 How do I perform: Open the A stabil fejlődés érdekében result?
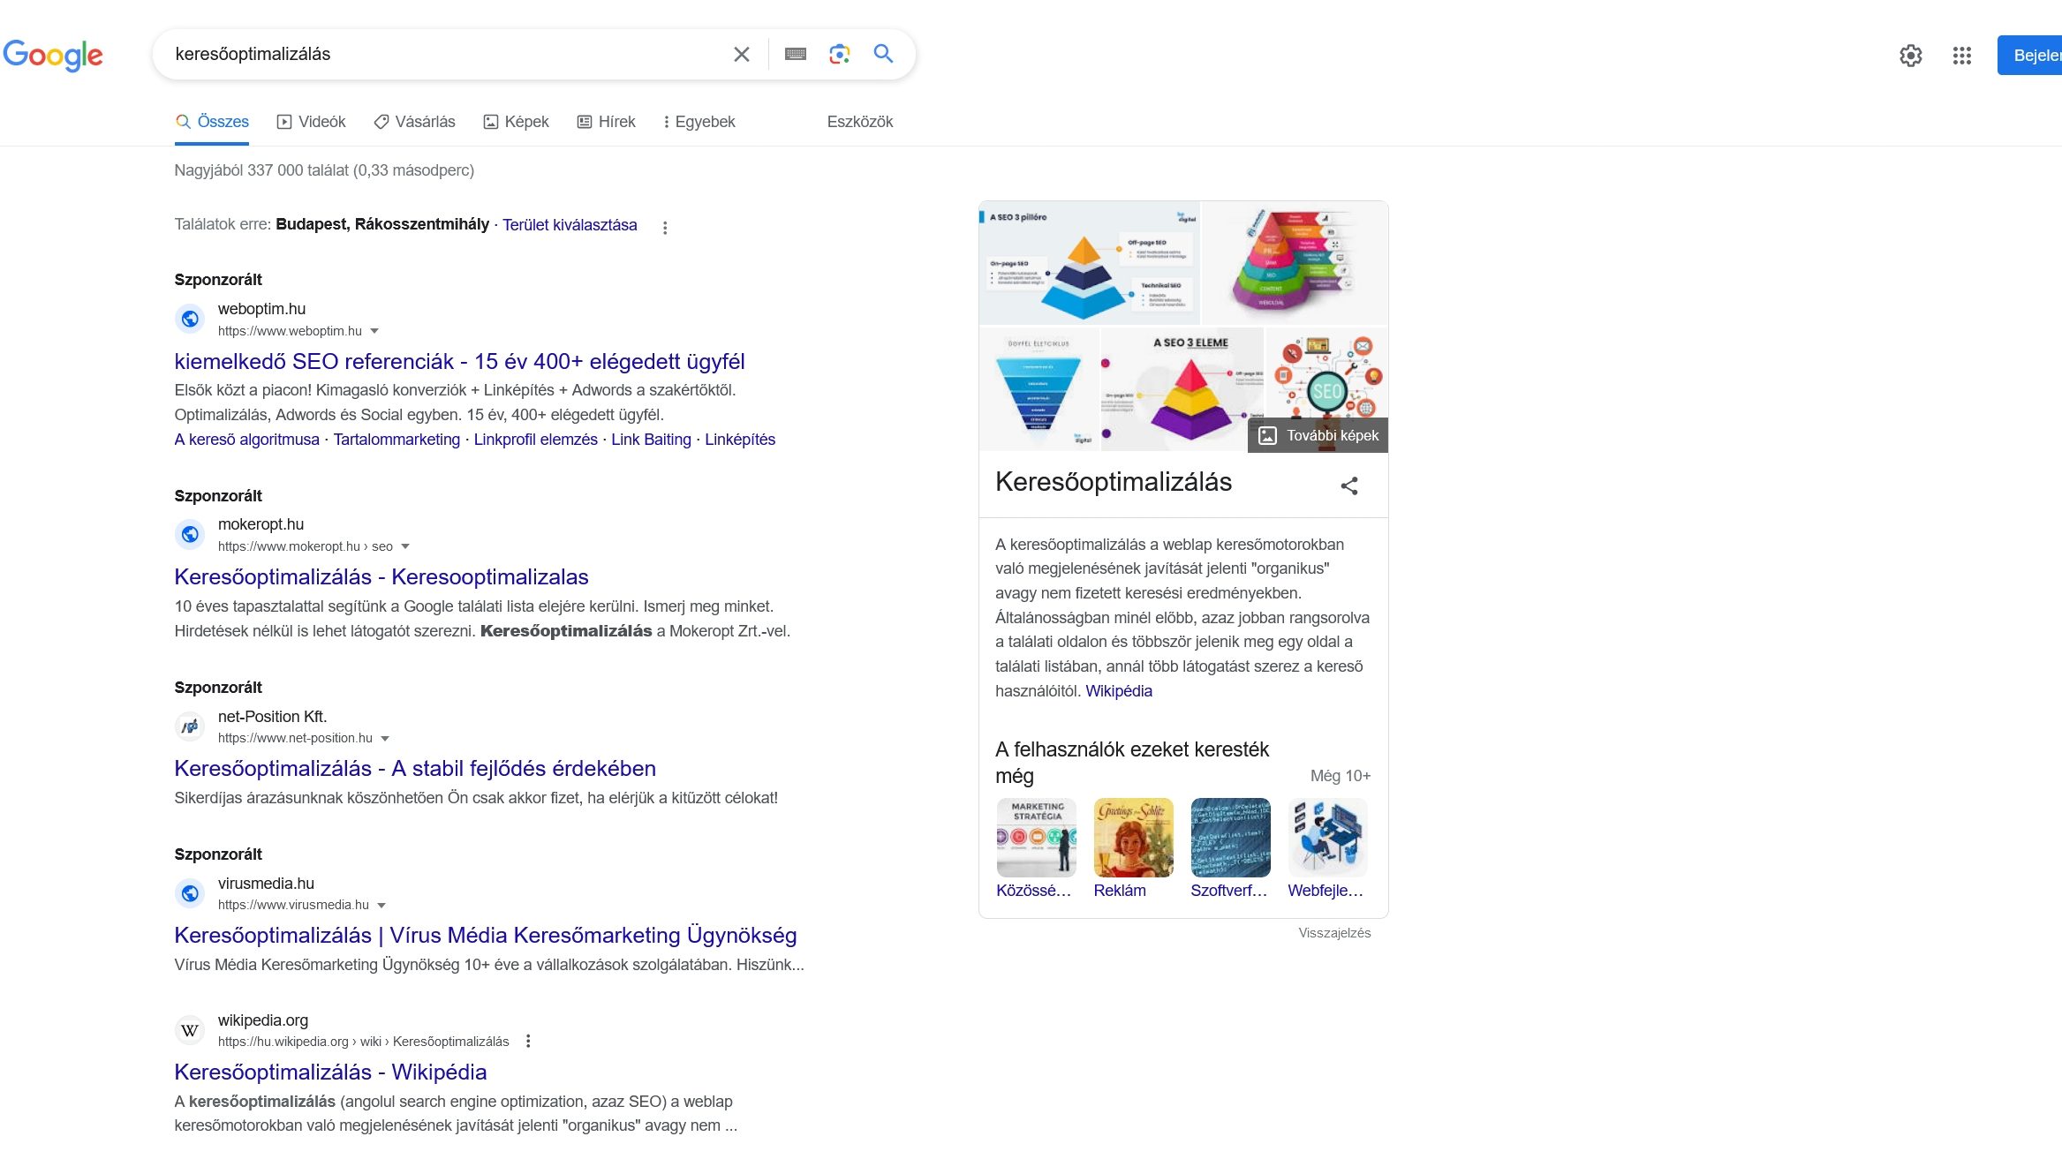415,769
